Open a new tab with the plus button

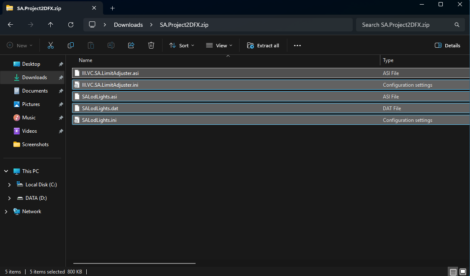(x=112, y=8)
